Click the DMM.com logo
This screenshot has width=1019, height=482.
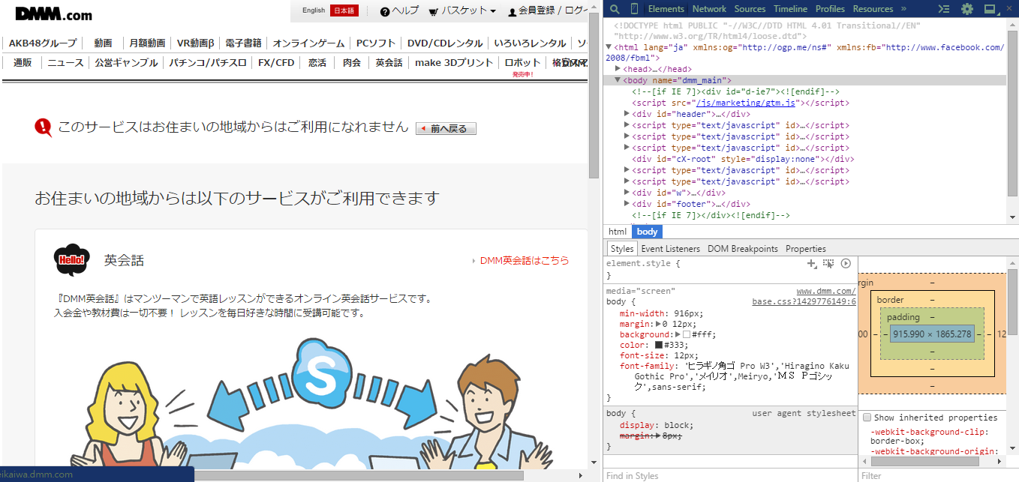click(53, 13)
